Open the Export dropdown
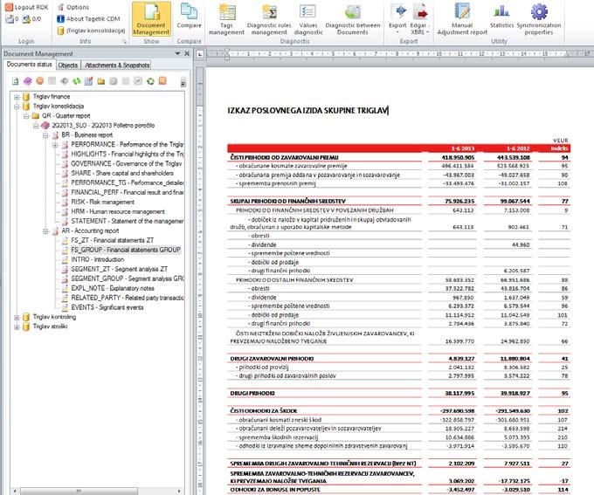The image size is (594, 495). click(x=397, y=18)
